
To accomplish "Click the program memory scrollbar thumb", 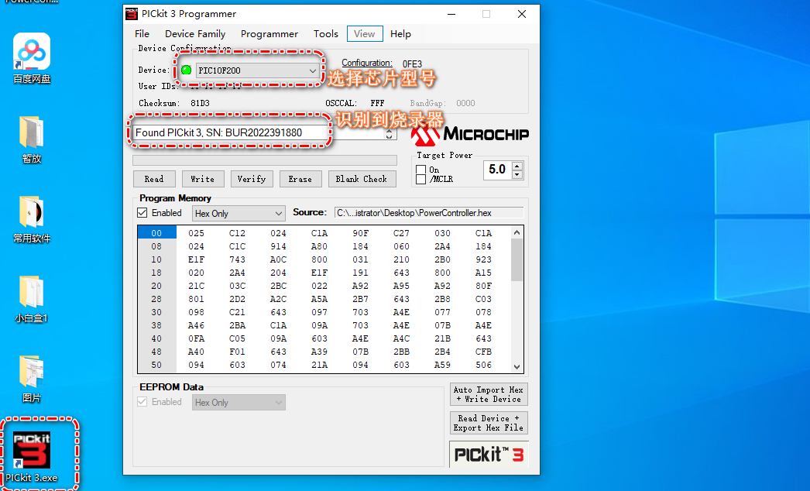I will click(x=517, y=260).
